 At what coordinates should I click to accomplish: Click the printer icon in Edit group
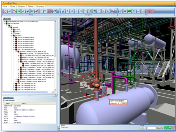[x=143, y=11]
